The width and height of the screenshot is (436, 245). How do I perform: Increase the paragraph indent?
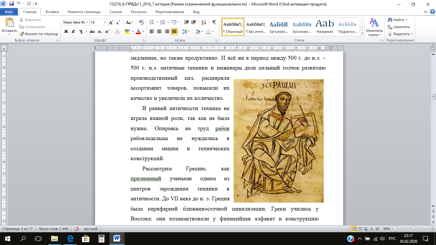pos(194,22)
